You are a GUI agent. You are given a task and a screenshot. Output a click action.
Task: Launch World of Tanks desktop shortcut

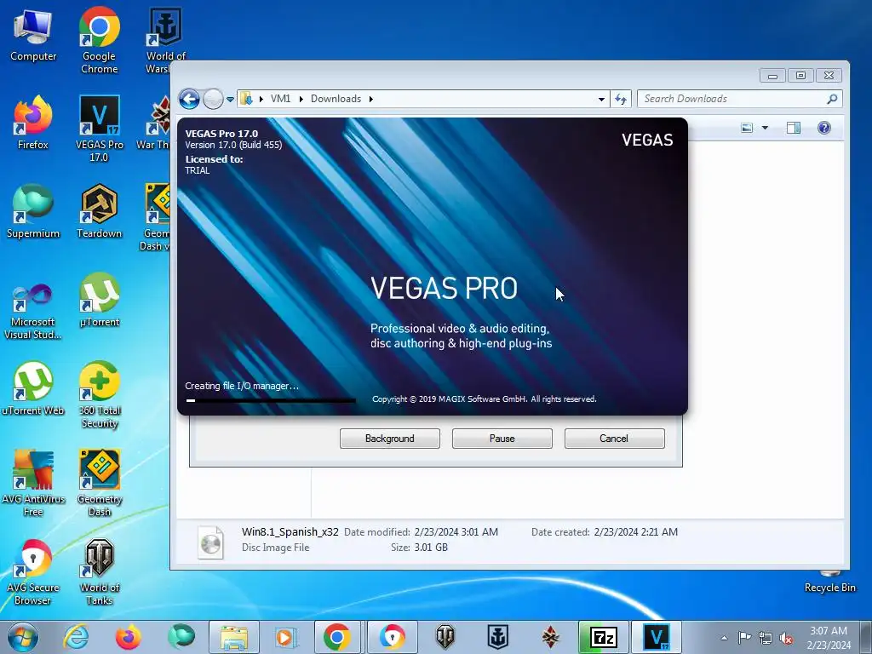[99, 571]
